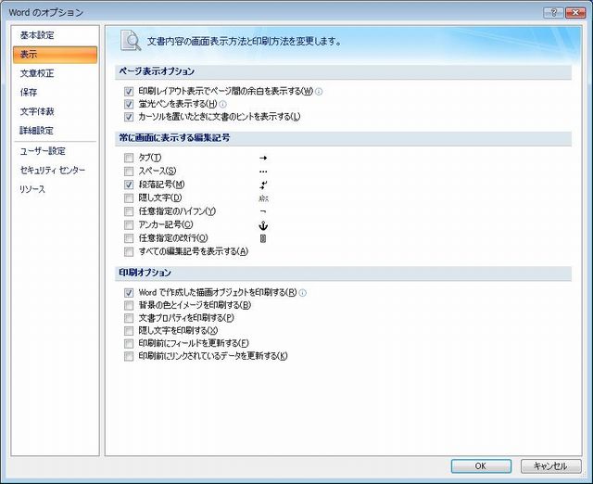593x484 pixels.
Task: Click the tab arrow symbol next to タブ
Action: tap(263, 158)
